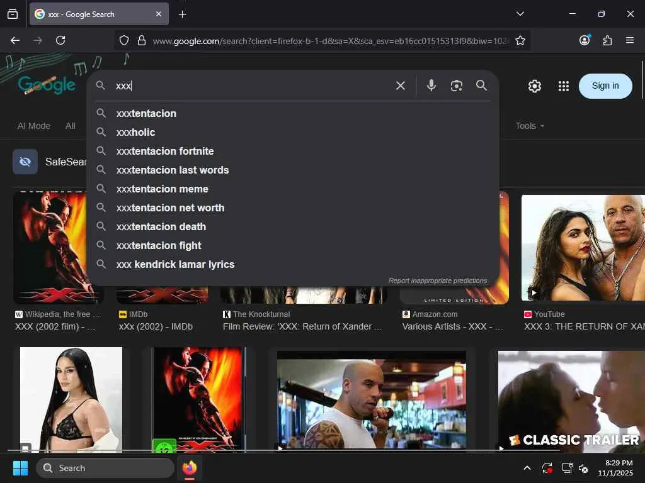645x483 pixels.
Task: Reload the current page
Action: click(60, 40)
